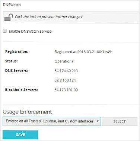Enable the DNSWatch Service checkbox

[5, 31]
